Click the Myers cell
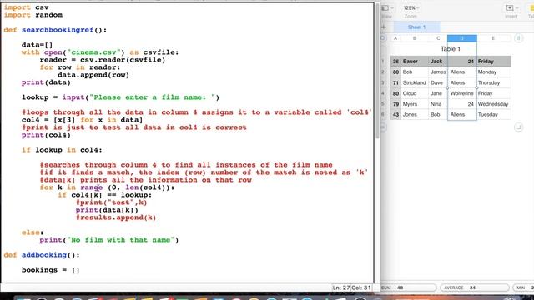This screenshot has height=300, width=534. point(415,104)
